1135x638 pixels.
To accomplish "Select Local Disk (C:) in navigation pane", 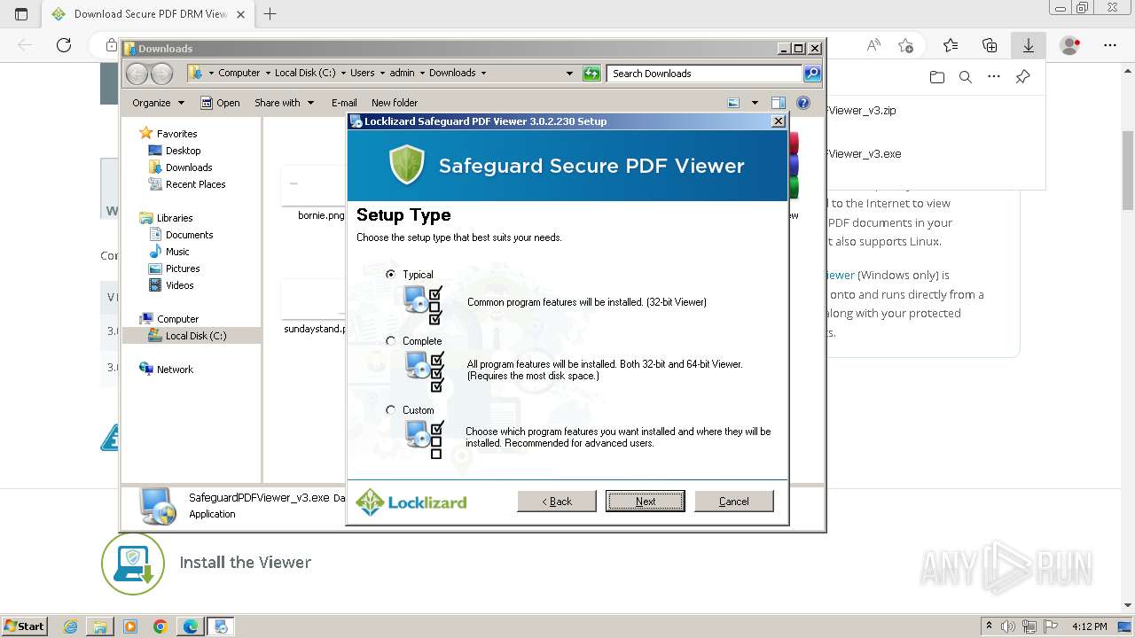I will pos(195,336).
